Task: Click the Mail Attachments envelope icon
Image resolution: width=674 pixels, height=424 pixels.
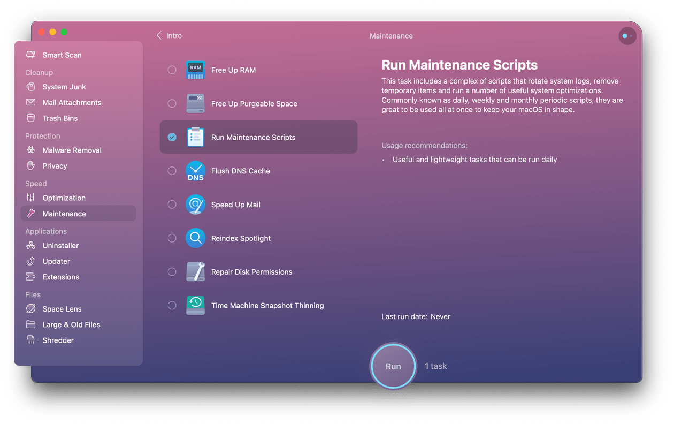Action: click(31, 102)
